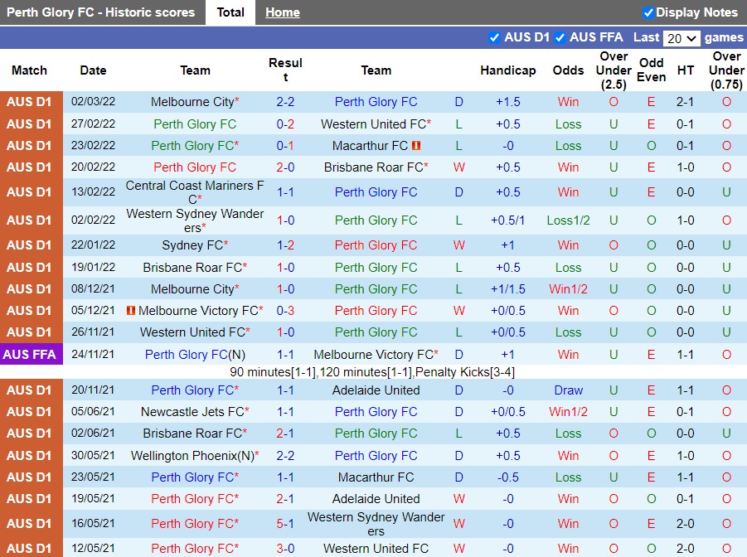The width and height of the screenshot is (747, 557).
Task: Click Perth Glory FC(N) team link
Action: 195,355
